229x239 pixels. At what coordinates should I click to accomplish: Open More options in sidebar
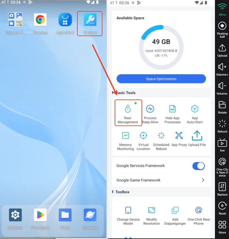coord(222,227)
